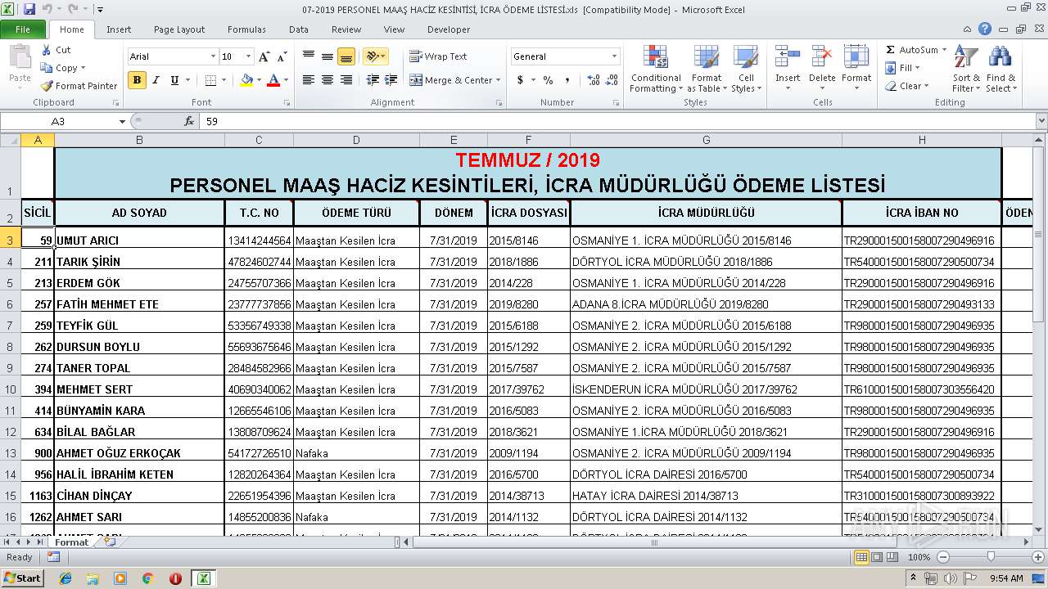
Task: Open the Borders dropdown arrow
Action: click(x=224, y=80)
